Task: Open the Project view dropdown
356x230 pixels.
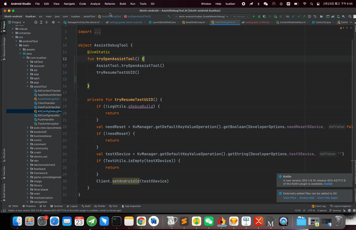Action: pos(16,22)
